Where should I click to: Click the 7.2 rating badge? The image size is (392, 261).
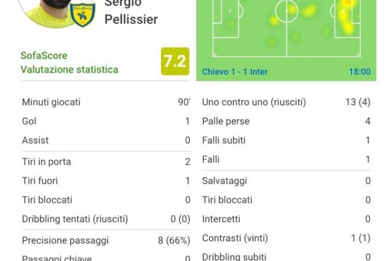click(175, 61)
